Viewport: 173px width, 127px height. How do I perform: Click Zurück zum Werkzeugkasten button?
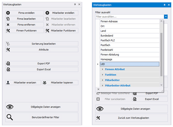click(x=132, y=118)
